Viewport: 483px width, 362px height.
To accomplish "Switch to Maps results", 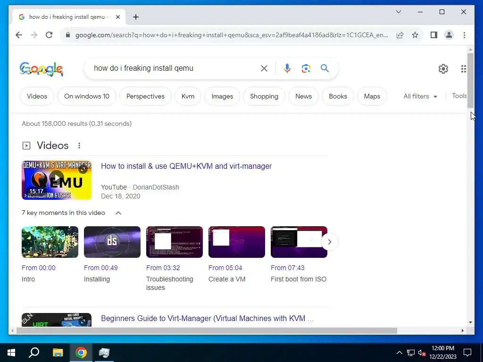I will click(372, 96).
